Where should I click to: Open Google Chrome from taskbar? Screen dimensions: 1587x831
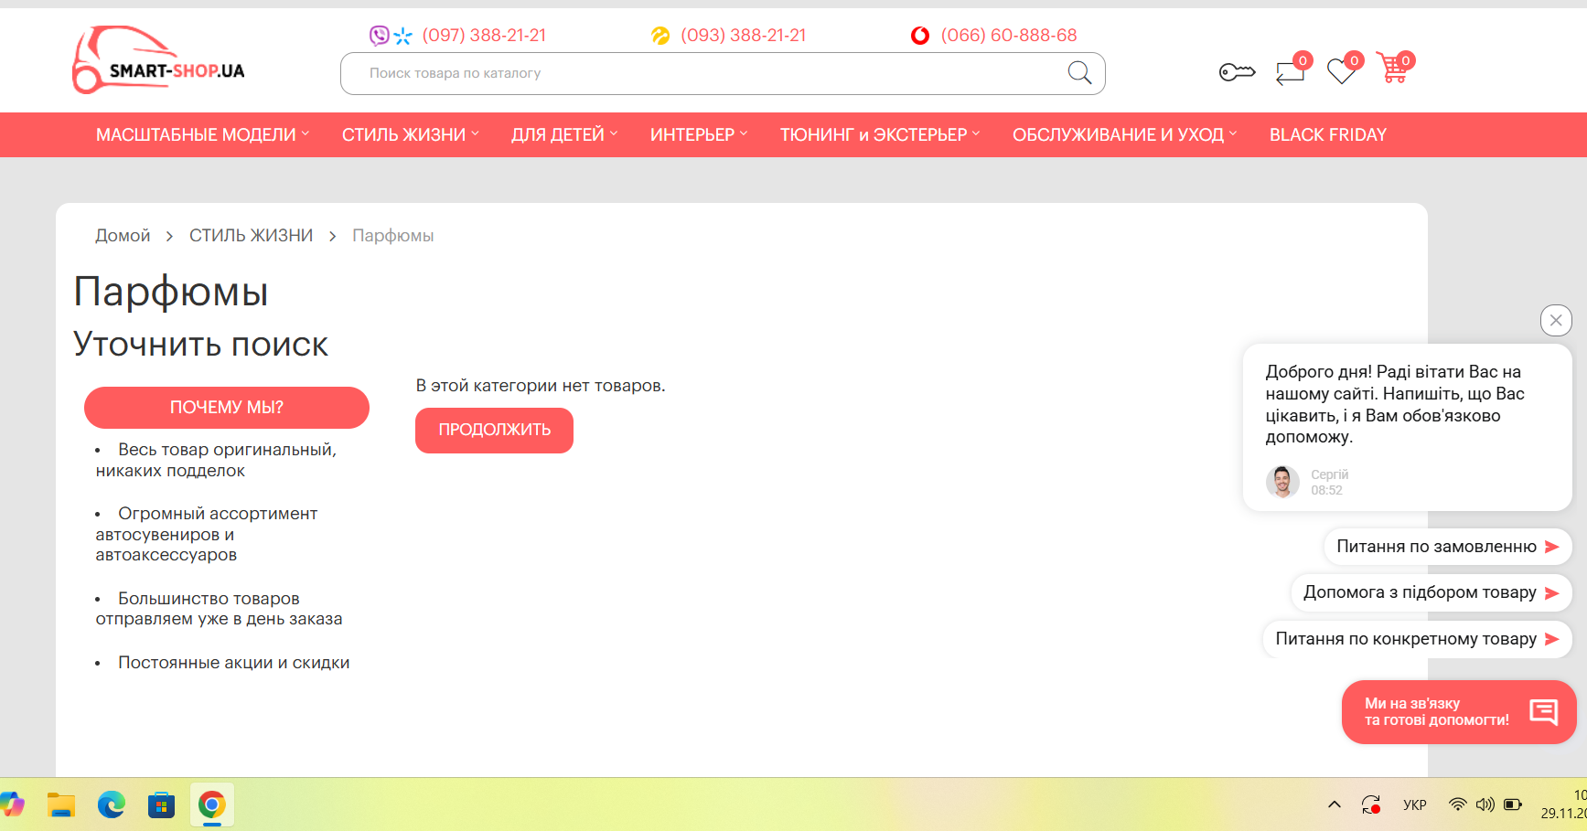click(211, 804)
